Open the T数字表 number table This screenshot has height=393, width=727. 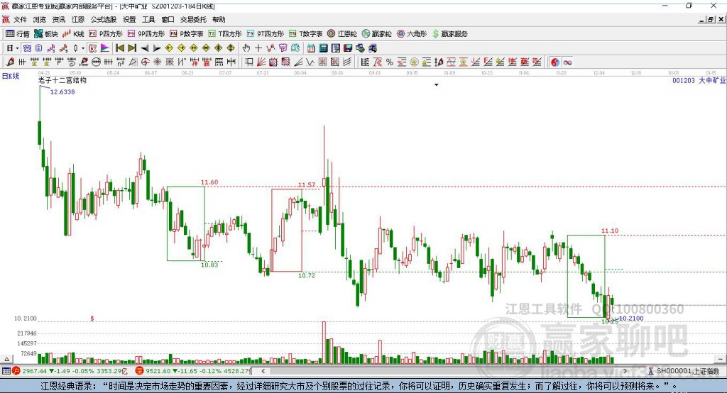pos(305,34)
